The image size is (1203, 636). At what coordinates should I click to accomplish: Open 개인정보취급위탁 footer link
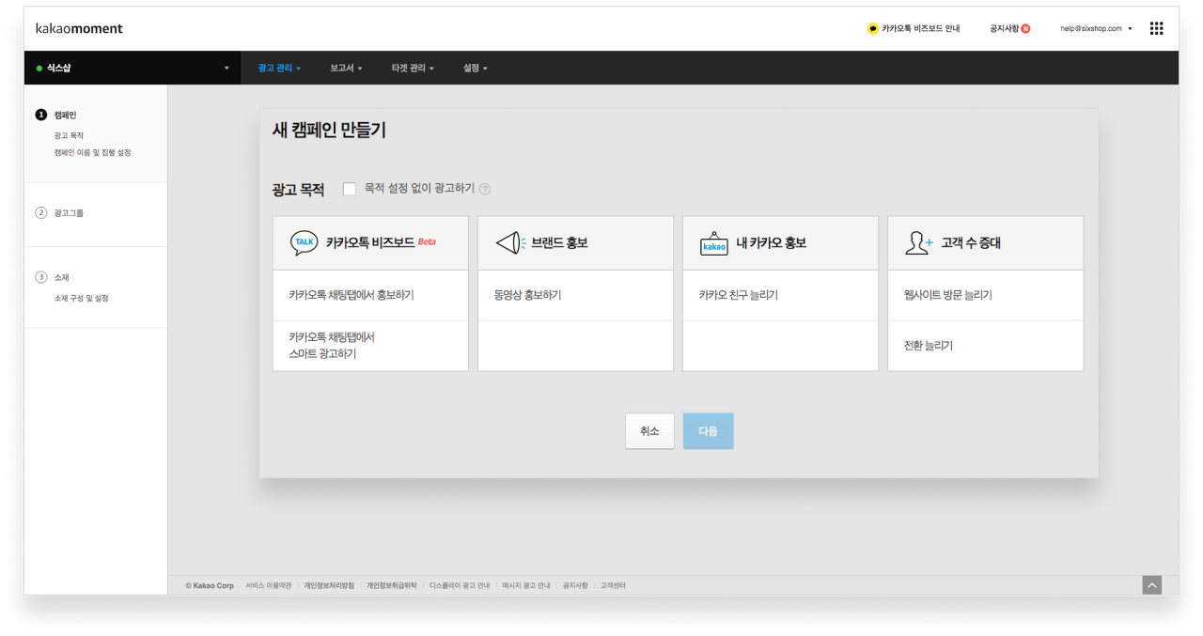(392, 585)
